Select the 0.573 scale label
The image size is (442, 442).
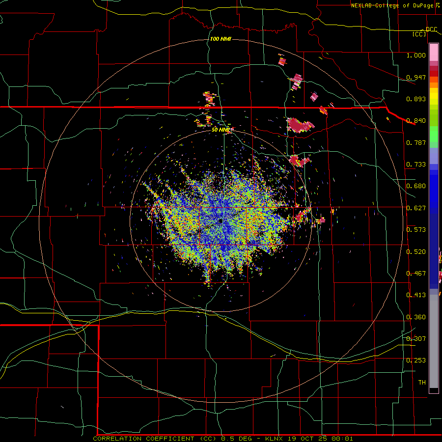click(416, 230)
